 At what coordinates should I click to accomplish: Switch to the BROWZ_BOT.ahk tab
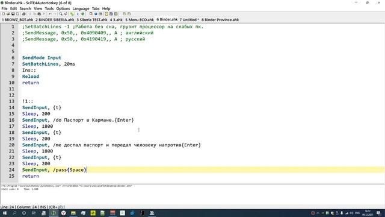pos(17,20)
